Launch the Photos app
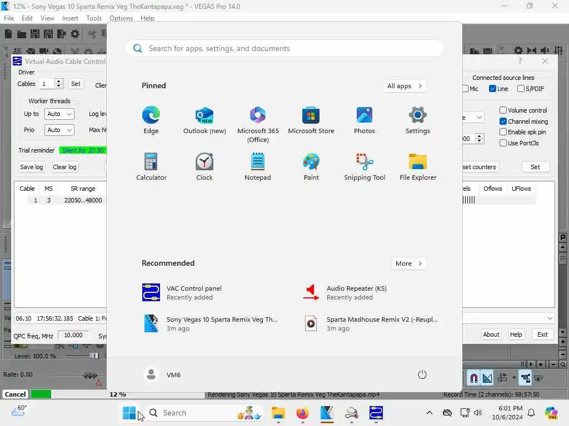 [x=365, y=120]
